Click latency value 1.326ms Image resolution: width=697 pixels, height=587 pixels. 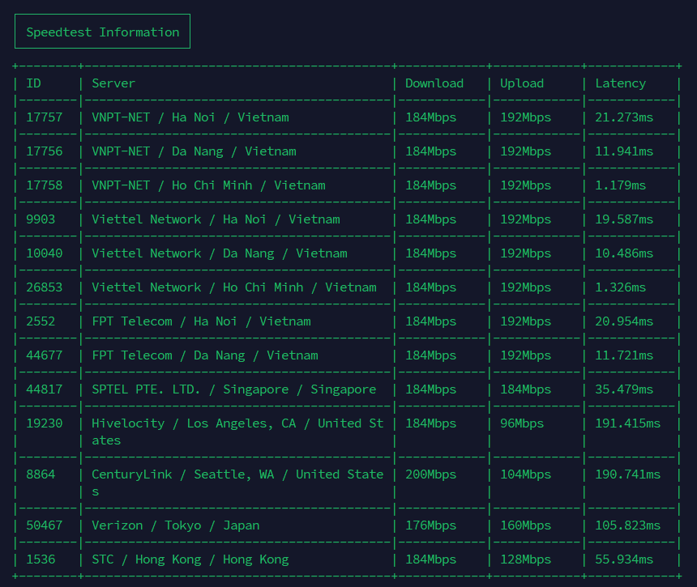(621, 287)
